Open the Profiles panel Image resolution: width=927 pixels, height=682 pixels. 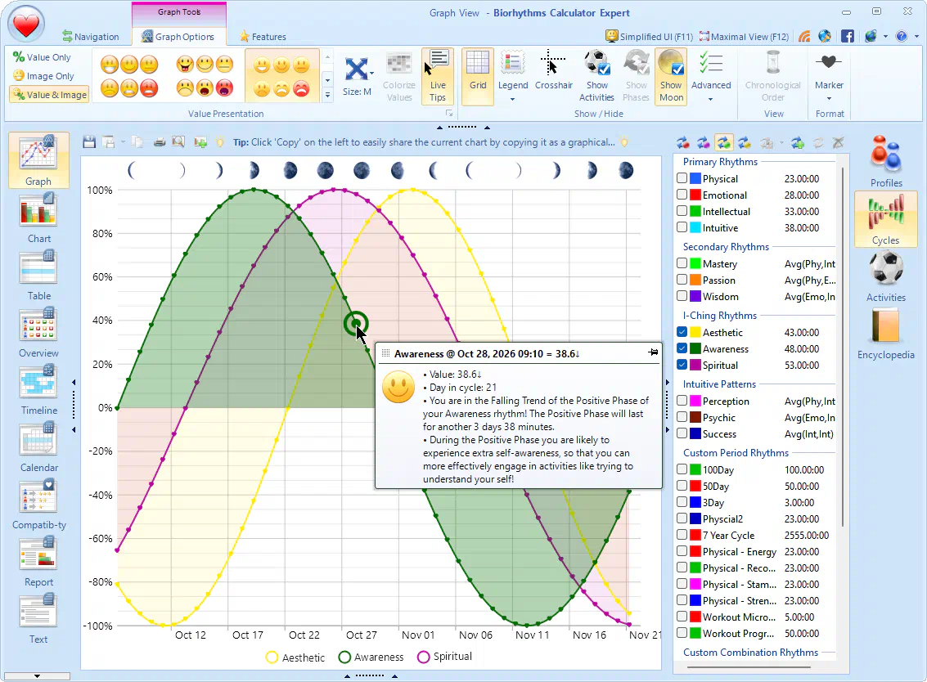885,161
